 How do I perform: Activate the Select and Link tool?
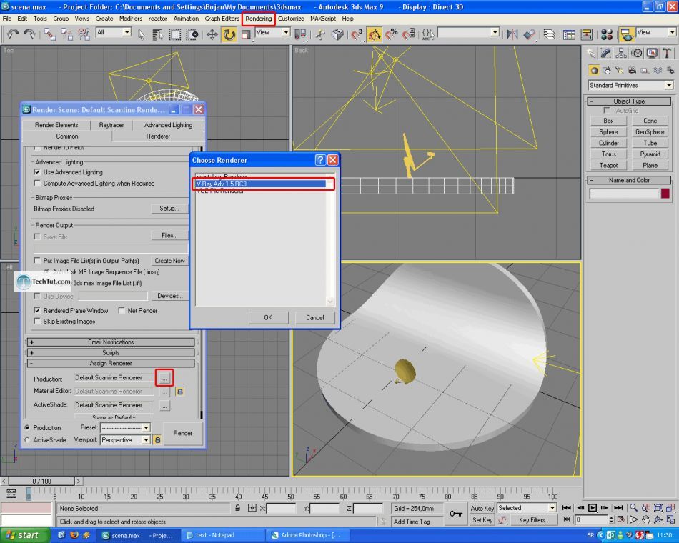(x=49, y=34)
